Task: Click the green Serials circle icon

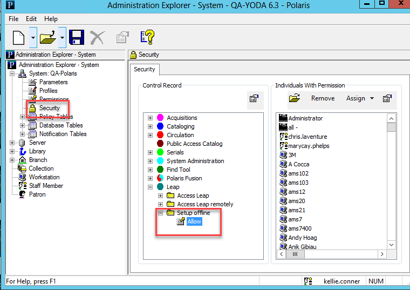Action: point(160,152)
